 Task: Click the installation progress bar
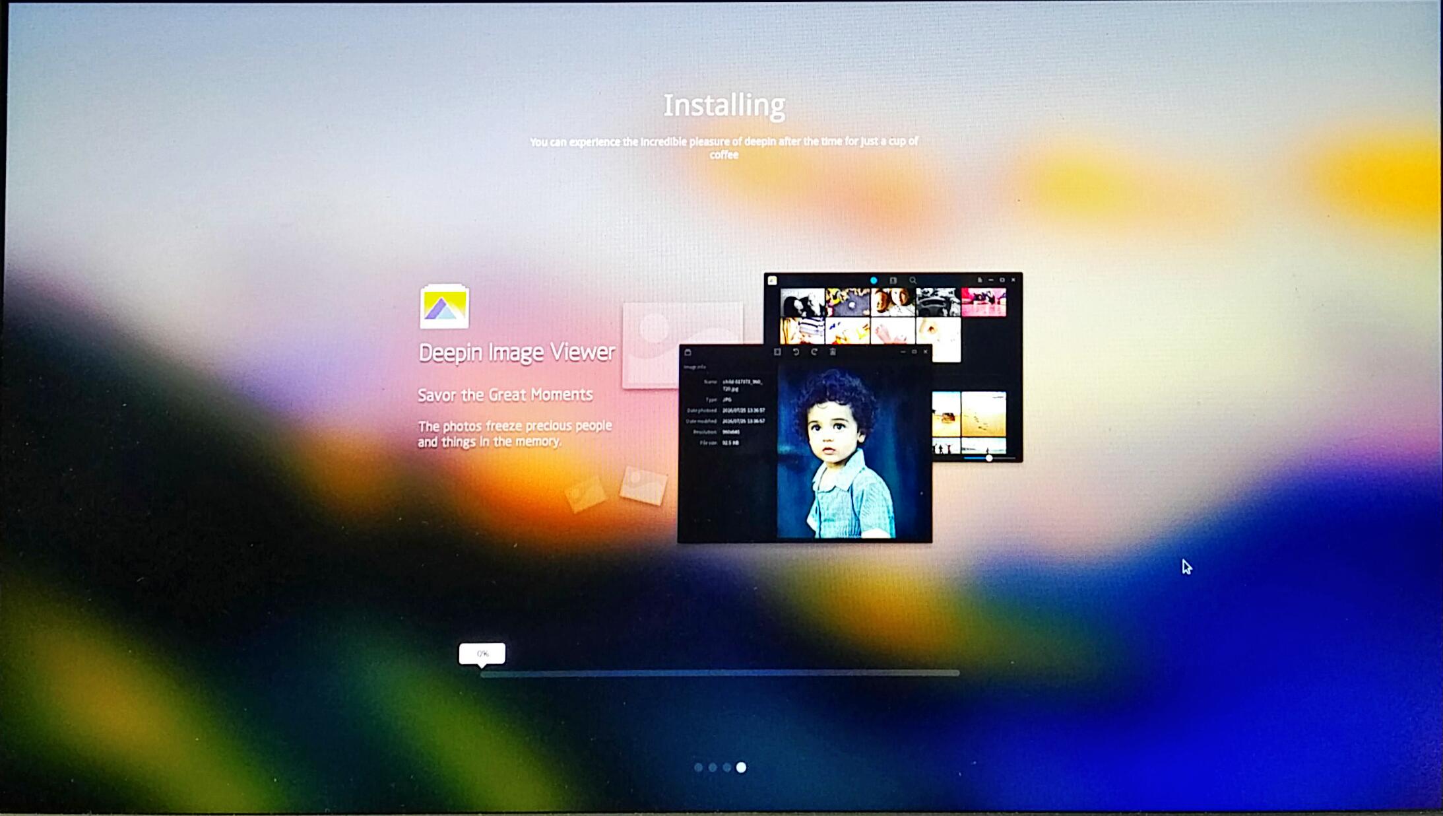(x=720, y=673)
